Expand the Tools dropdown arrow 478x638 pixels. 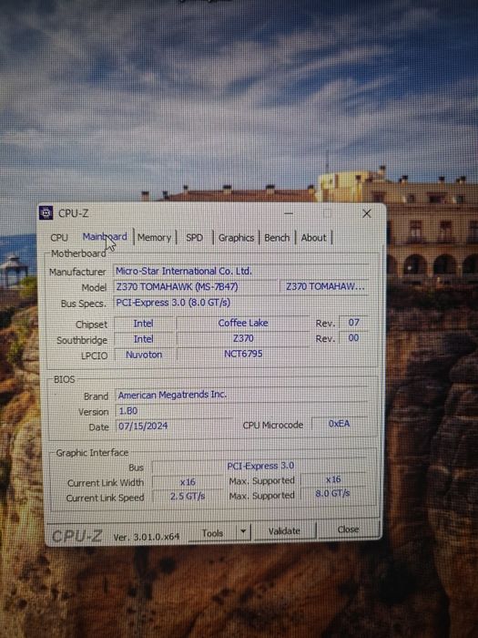click(x=243, y=532)
